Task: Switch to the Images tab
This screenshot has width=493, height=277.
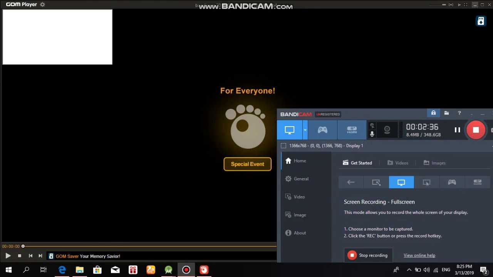Action: (x=434, y=163)
